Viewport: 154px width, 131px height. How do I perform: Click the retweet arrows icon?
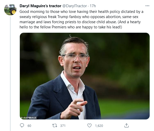55,126
